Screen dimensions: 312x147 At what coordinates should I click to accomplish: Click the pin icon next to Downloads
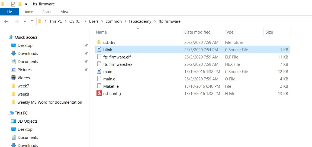pos(86,53)
